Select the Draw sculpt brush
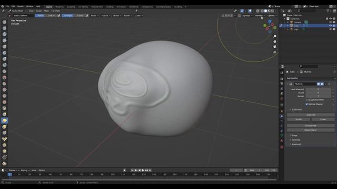The height and width of the screenshot is (189, 337). [4, 22]
